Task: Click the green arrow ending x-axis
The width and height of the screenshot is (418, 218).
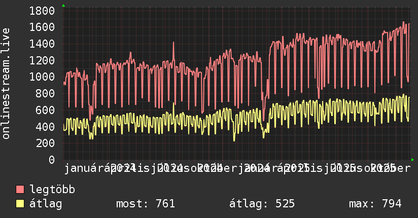Action: (x=412, y=160)
